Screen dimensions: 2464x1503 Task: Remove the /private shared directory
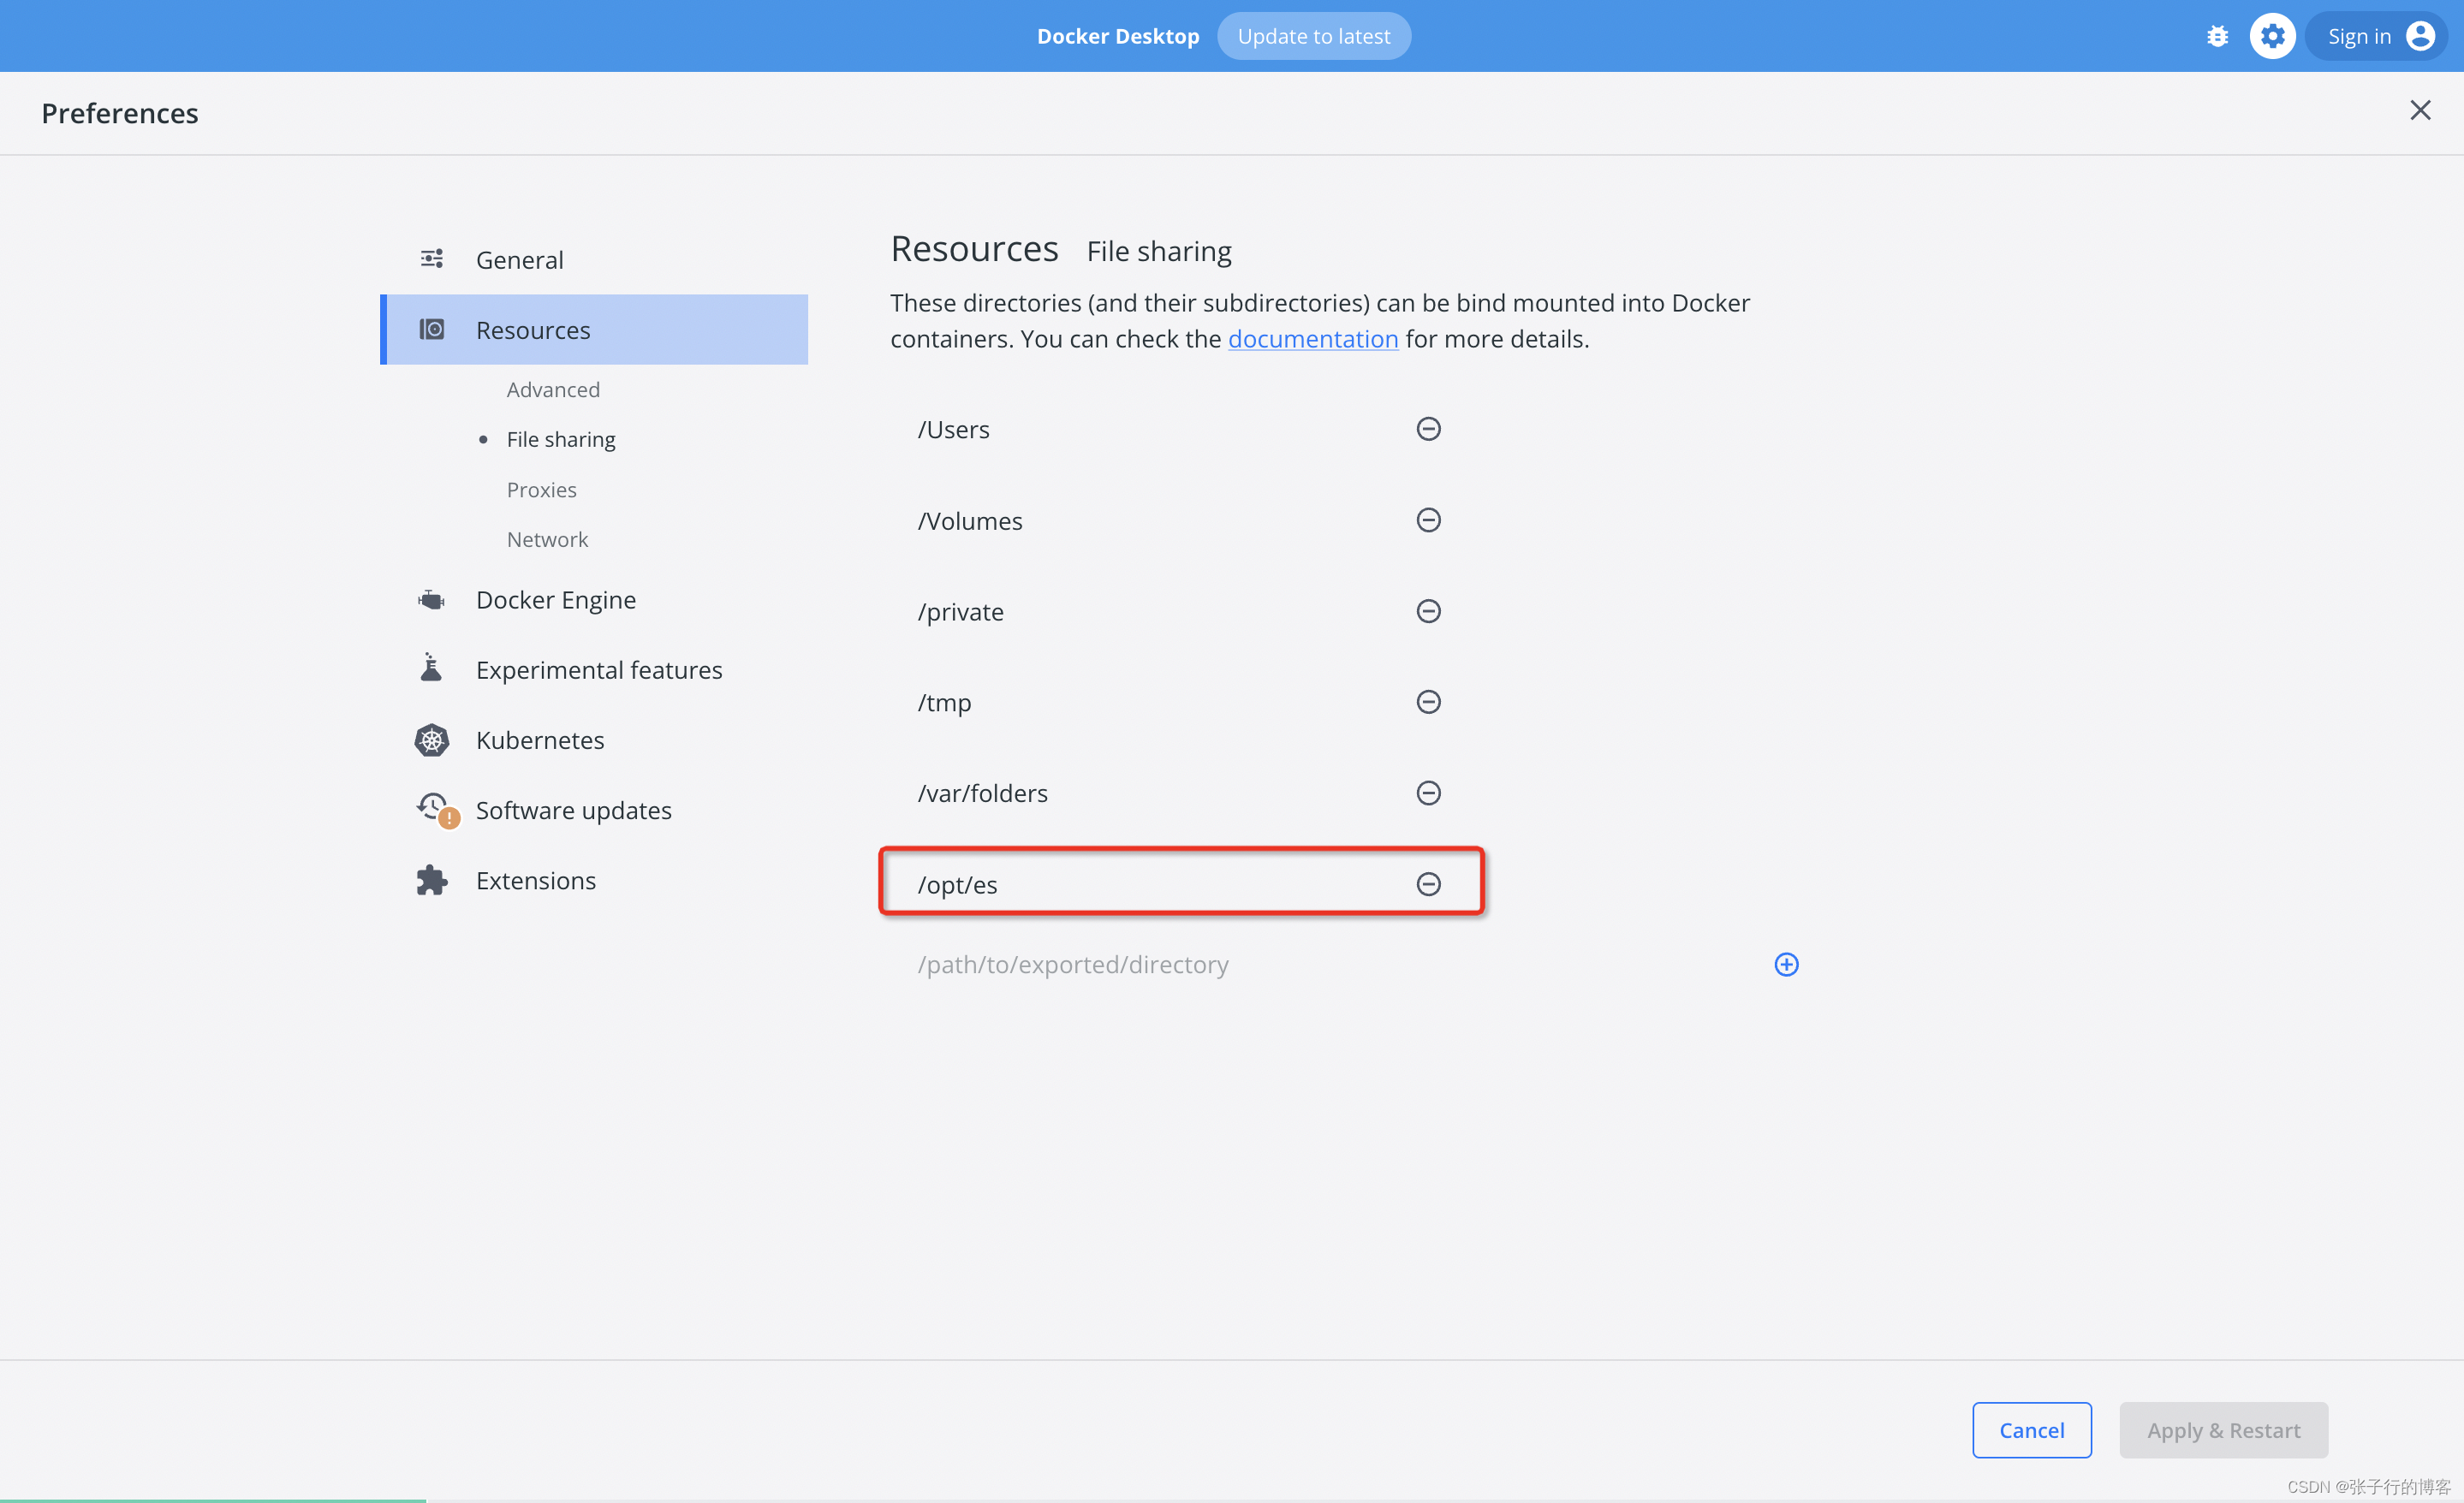point(1428,611)
